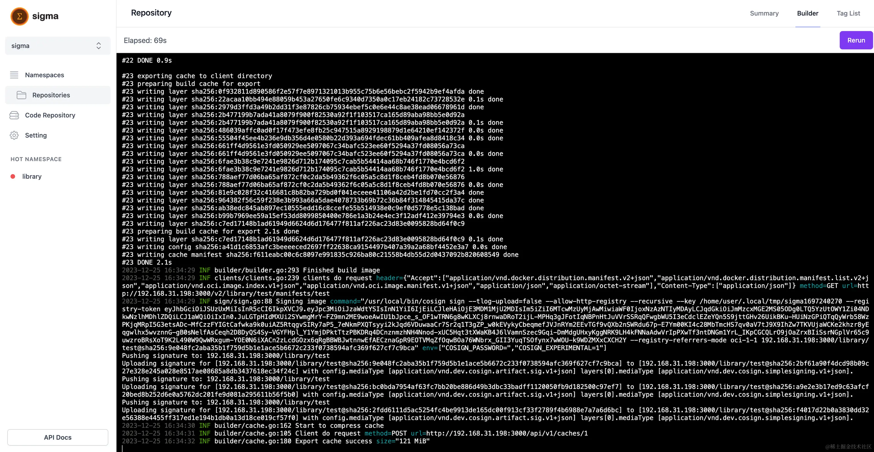
Task: Select the Builder tab
Action: pos(808,13)
